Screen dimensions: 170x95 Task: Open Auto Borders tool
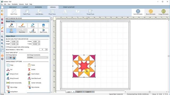(x=39, y=12)
